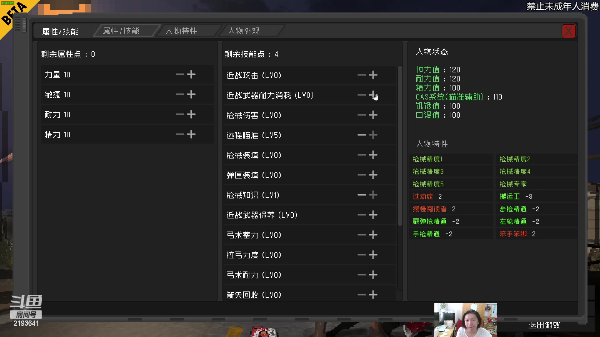Increase the 精力 attribute

192,134
